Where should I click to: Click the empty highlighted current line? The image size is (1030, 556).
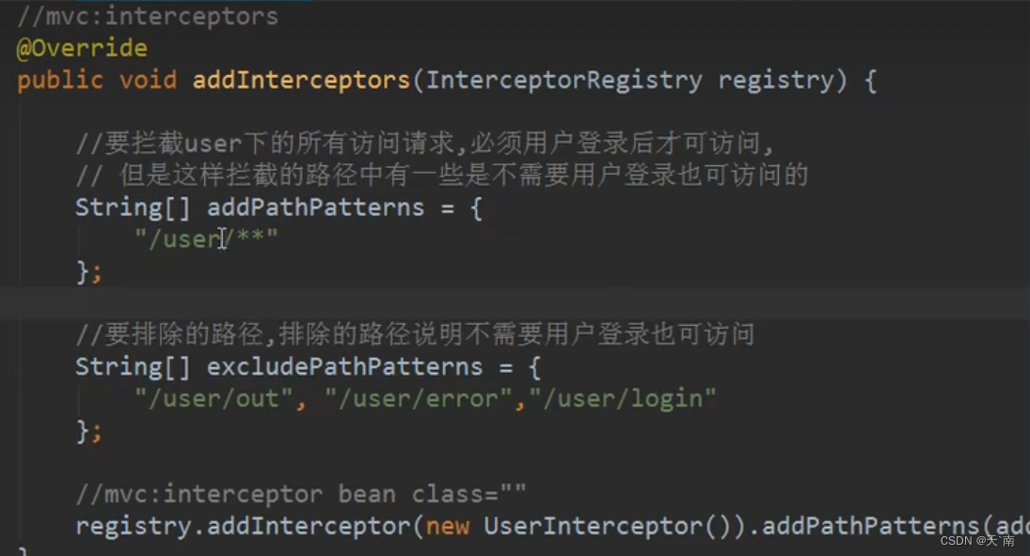[515, 303]
